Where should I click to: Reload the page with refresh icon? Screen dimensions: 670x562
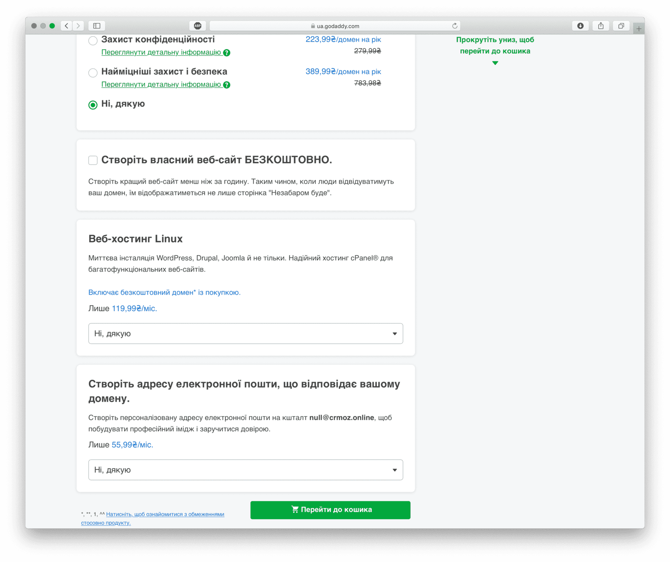point(455,26)
